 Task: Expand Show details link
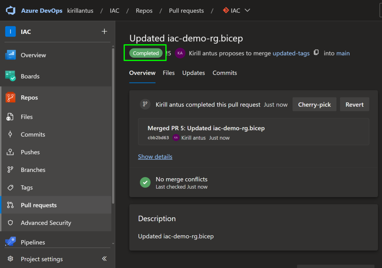(155, 157)
